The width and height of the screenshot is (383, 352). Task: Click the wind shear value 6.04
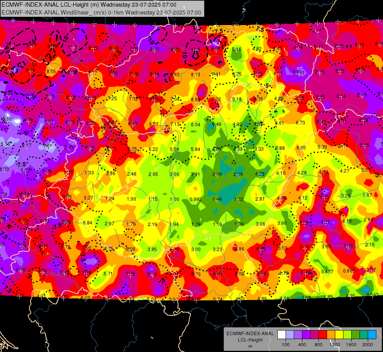pos(195,125)
